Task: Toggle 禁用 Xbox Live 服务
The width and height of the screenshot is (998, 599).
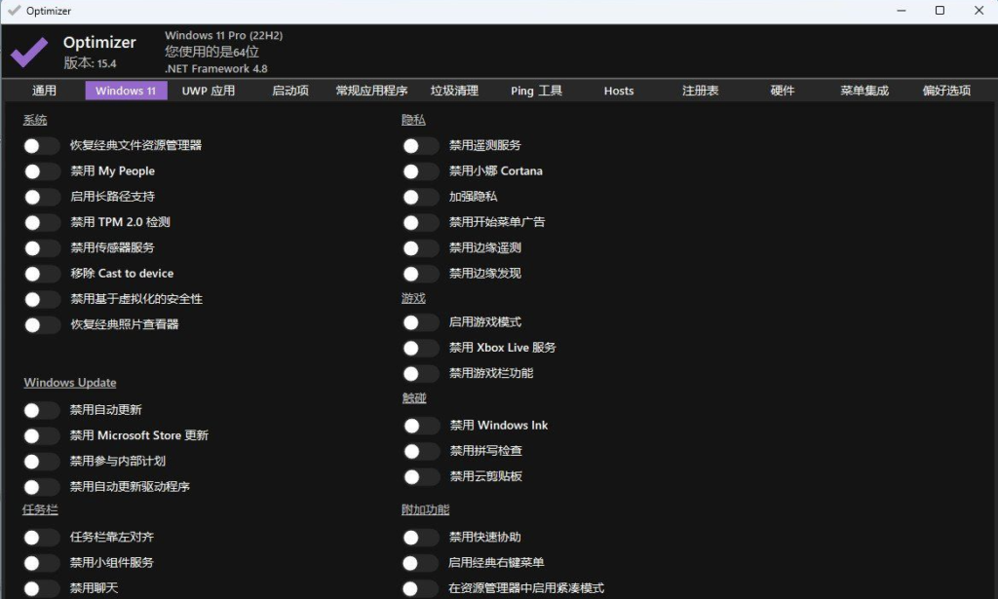Action: click(419, 347)
